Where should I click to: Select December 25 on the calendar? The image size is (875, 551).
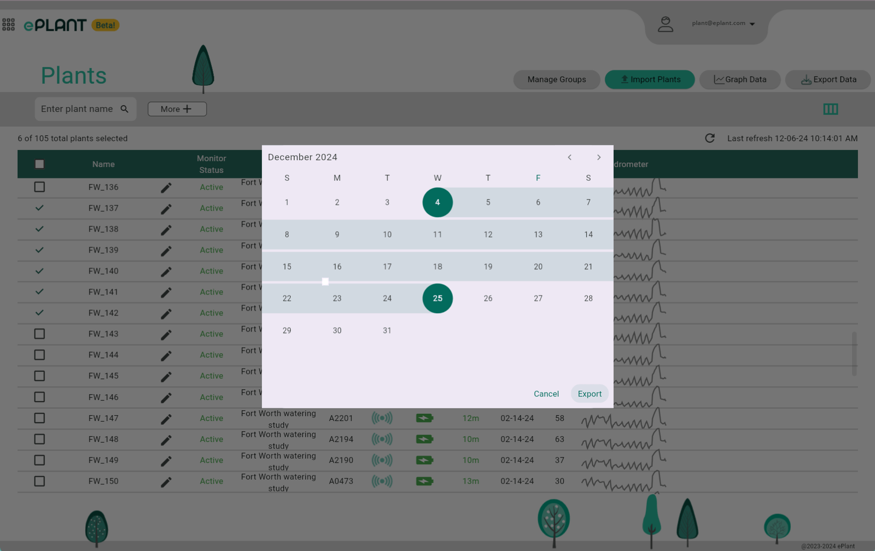437,298
